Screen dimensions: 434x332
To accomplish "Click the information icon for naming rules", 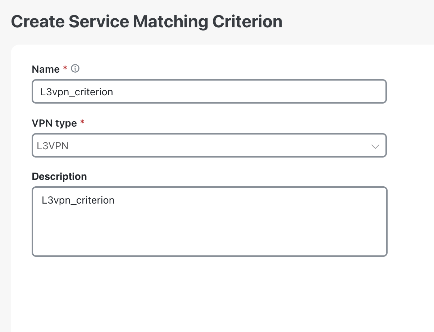I will click(75, 68).
